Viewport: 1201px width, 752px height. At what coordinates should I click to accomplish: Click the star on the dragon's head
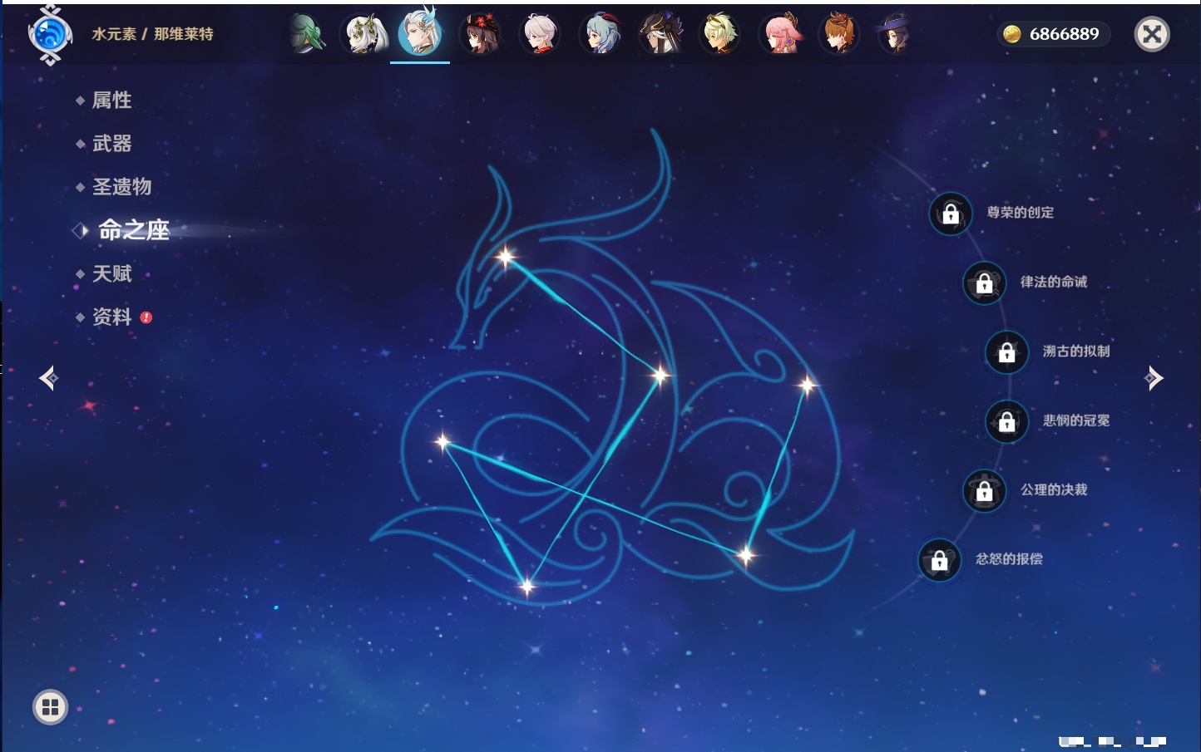click(505, 257)
